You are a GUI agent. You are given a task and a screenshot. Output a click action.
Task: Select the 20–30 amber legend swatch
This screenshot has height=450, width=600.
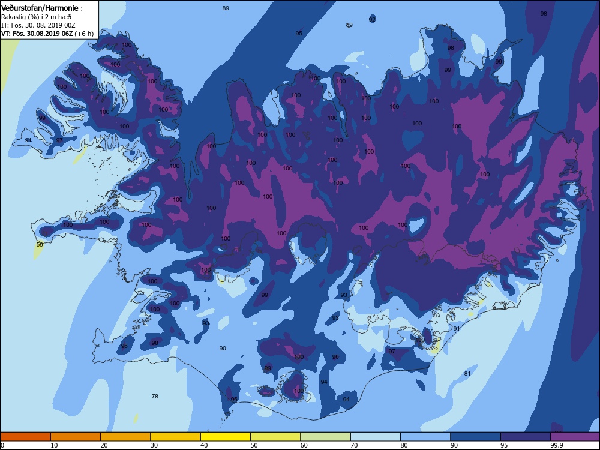click(125, 437)
